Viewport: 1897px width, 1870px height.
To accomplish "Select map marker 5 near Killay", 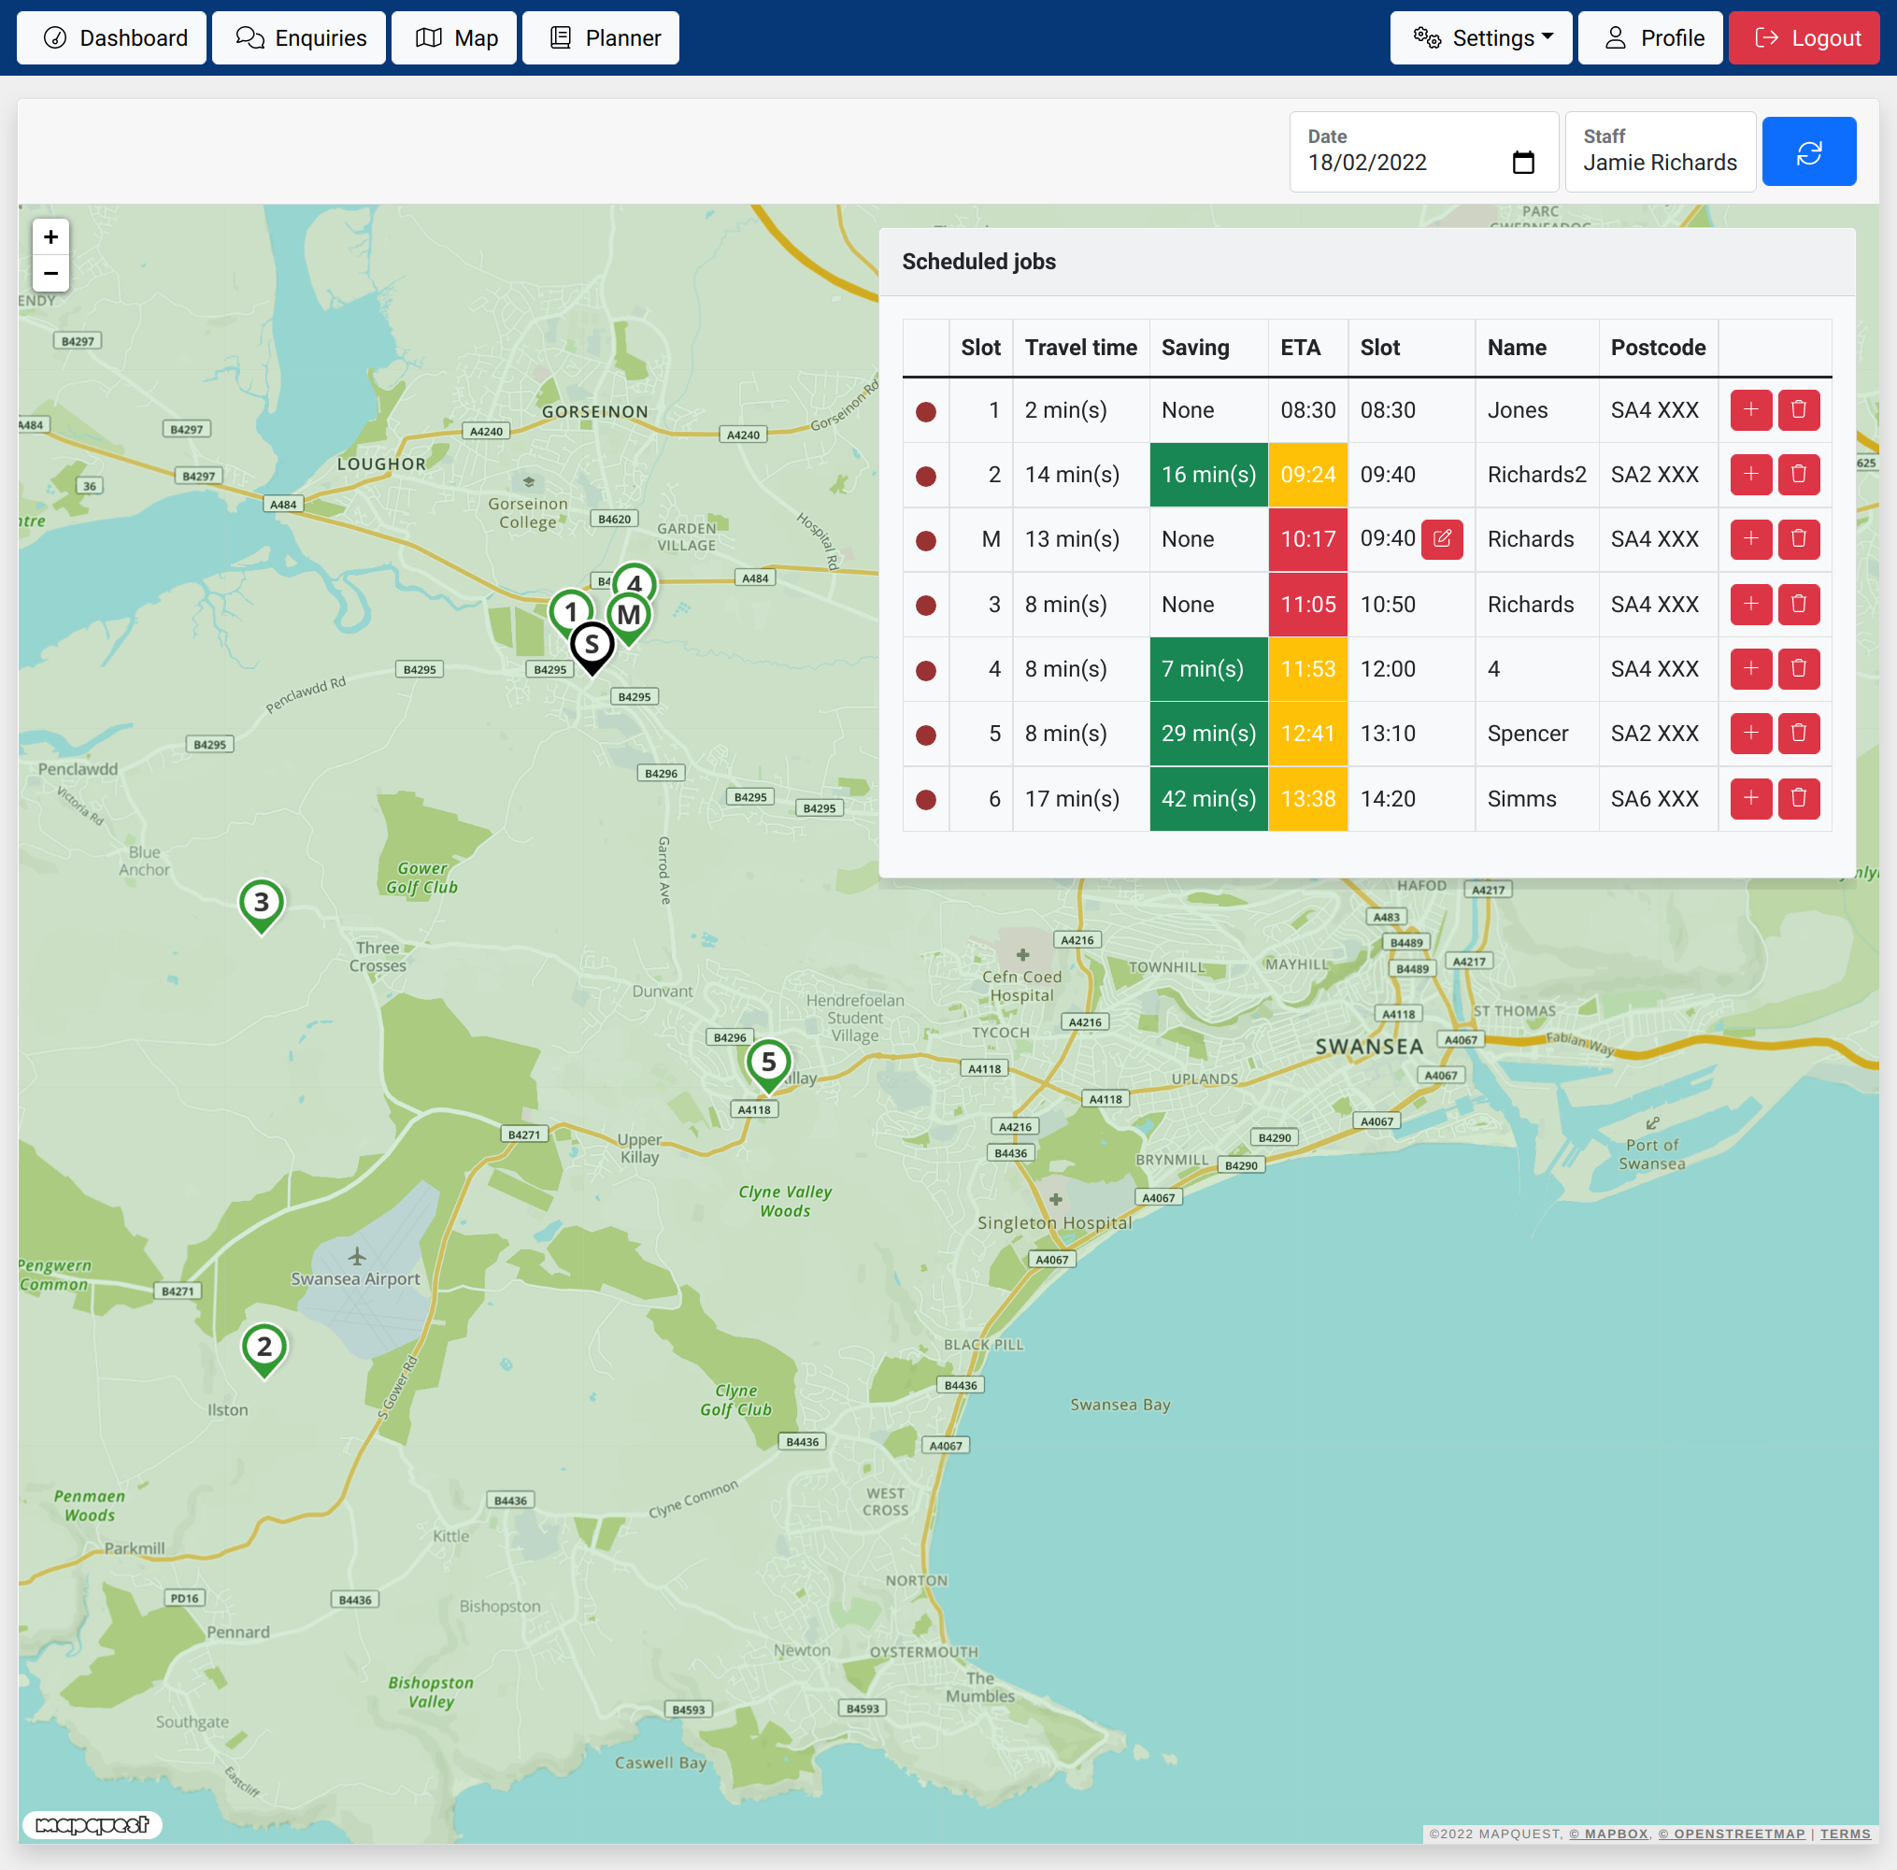I will (x=769, y=1065).
